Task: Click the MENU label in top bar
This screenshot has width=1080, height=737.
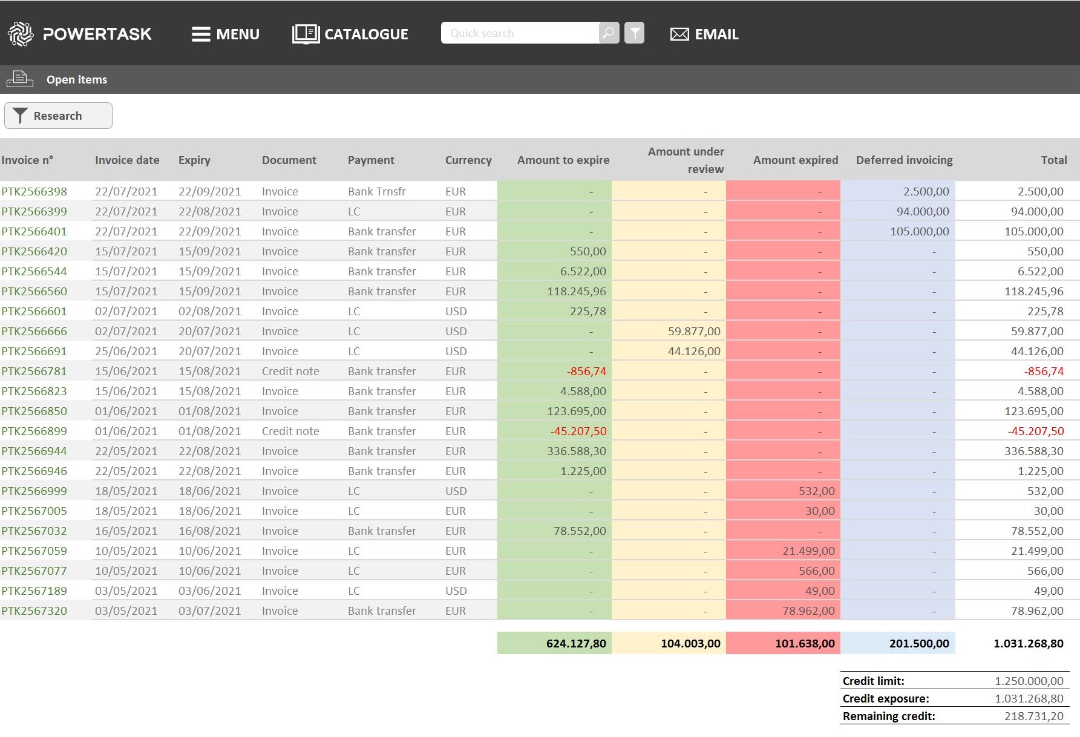Action: 238,34
